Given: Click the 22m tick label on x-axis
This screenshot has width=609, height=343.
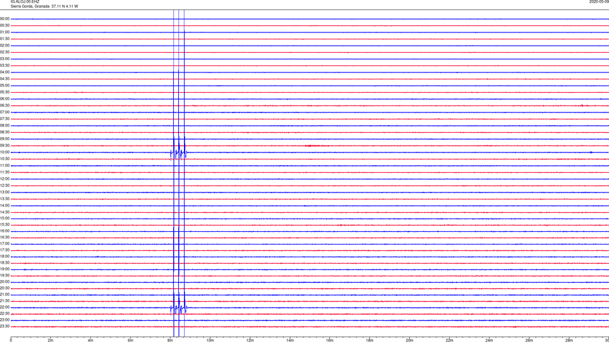Looking at the screenshot, I should tap(449, 340).
